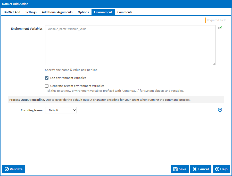Validate the DotNet Add action
The width and height of the screenshot is (232, 176).
point(13,169)
